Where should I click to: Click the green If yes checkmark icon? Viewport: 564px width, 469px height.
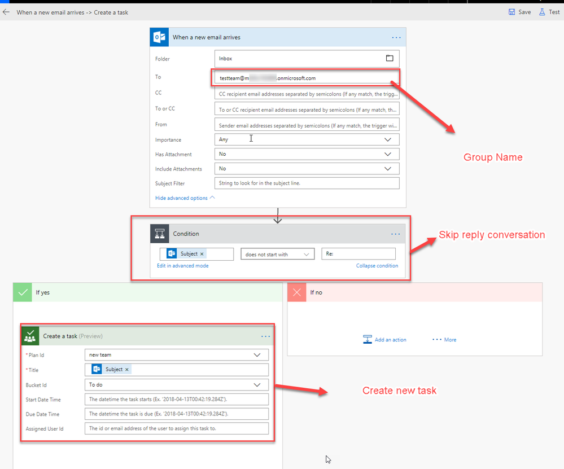(x=23, y=292)
